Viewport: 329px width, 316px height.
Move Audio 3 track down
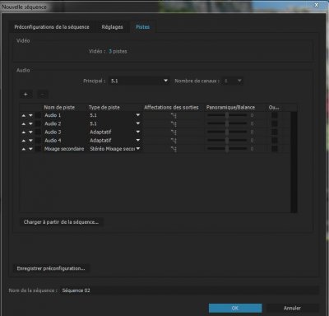click(30, 132)
